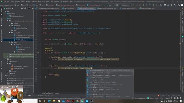
Task: Switch to GoogleMapsActivityViewModel.java tab
Action: [48, 9]
